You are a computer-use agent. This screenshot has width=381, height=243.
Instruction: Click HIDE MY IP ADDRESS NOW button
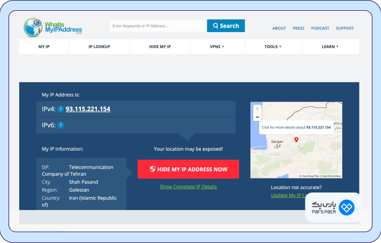point(188,169)
